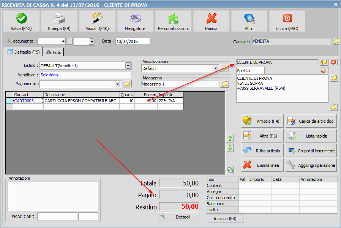
Task: Open the Navigatore tool
Action: 135,21
